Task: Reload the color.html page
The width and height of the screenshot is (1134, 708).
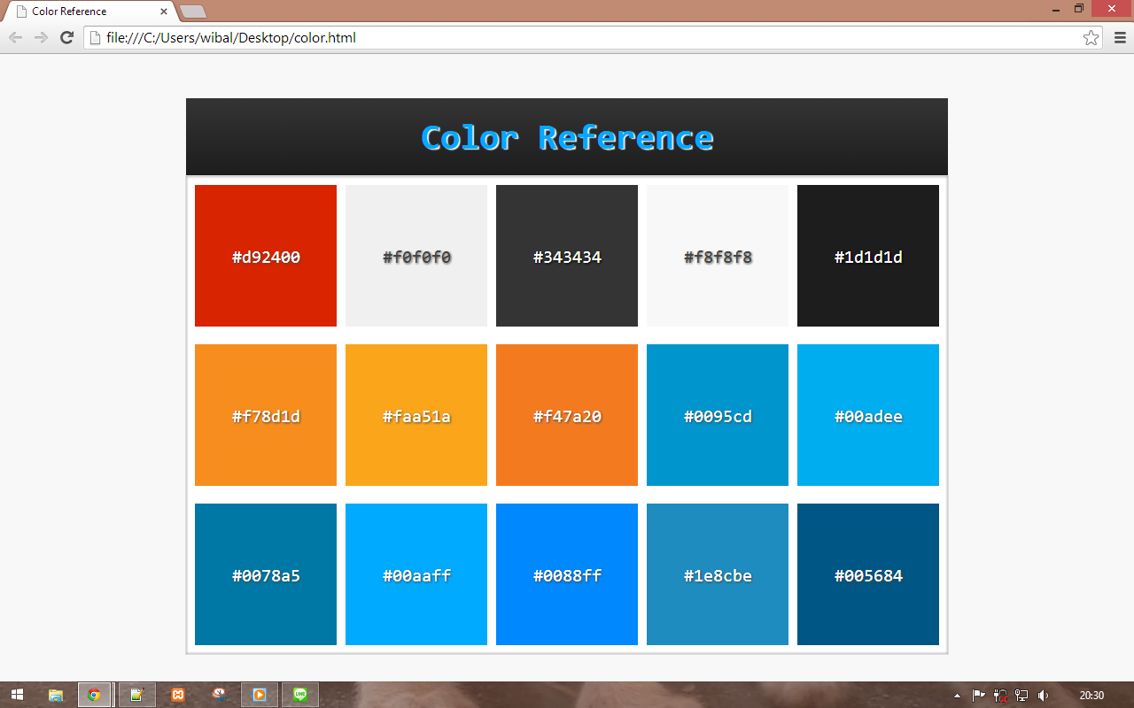Action: point(66,37)
